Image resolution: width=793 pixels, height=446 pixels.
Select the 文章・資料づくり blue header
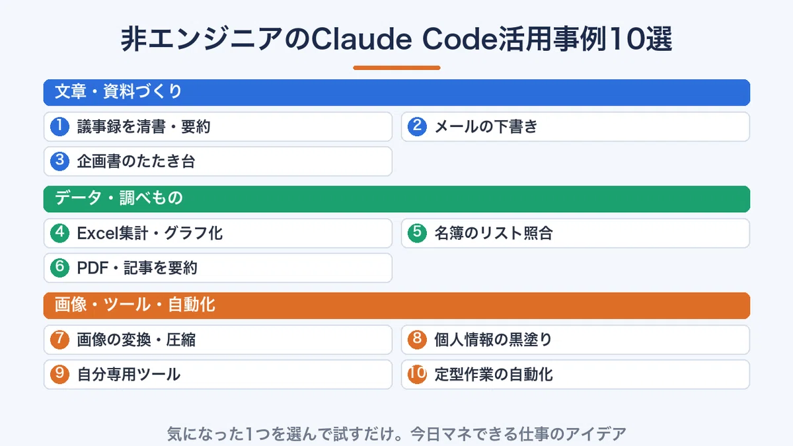[397, 93]
